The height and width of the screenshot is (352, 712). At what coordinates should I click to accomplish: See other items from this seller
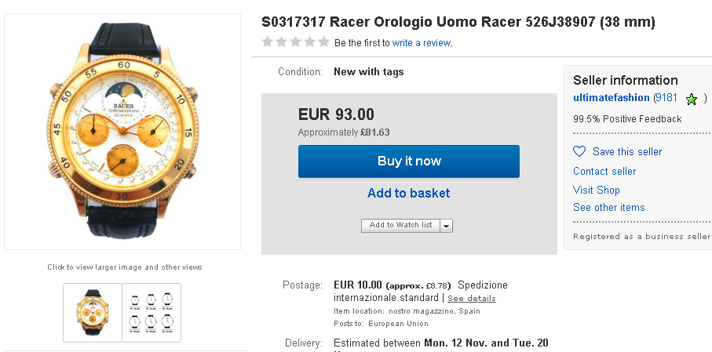point(609,207)
